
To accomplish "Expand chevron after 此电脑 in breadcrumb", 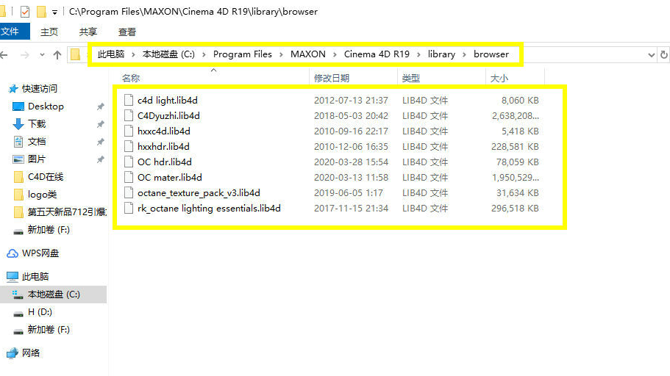I will click(133, 54).
